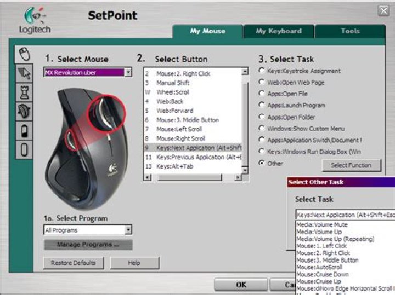Image resolution: width=395 pixels, height=295 pixels.
Task: Select the Other task radio button
Action: click(x=262, y=163)
